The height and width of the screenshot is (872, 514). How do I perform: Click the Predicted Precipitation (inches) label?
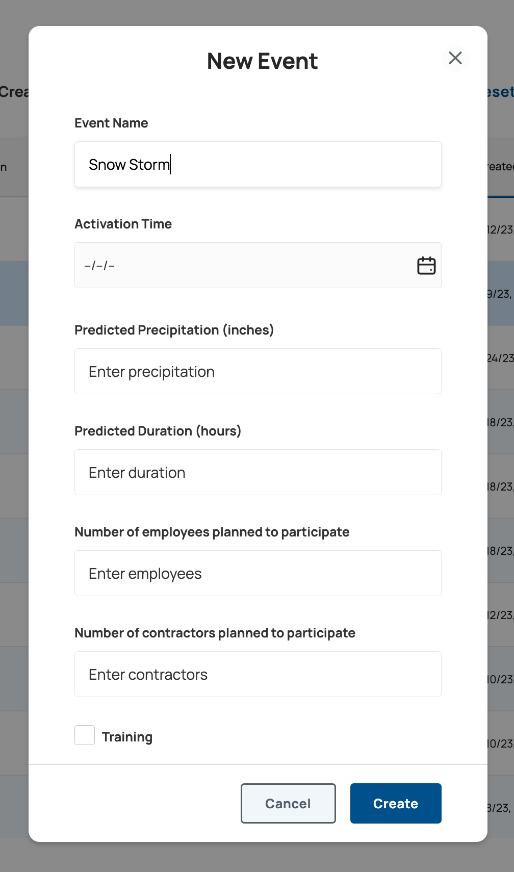coord(174,330)
